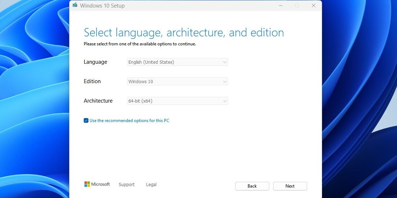Click the 64-bit (x64) architecture field

point(173,101)
